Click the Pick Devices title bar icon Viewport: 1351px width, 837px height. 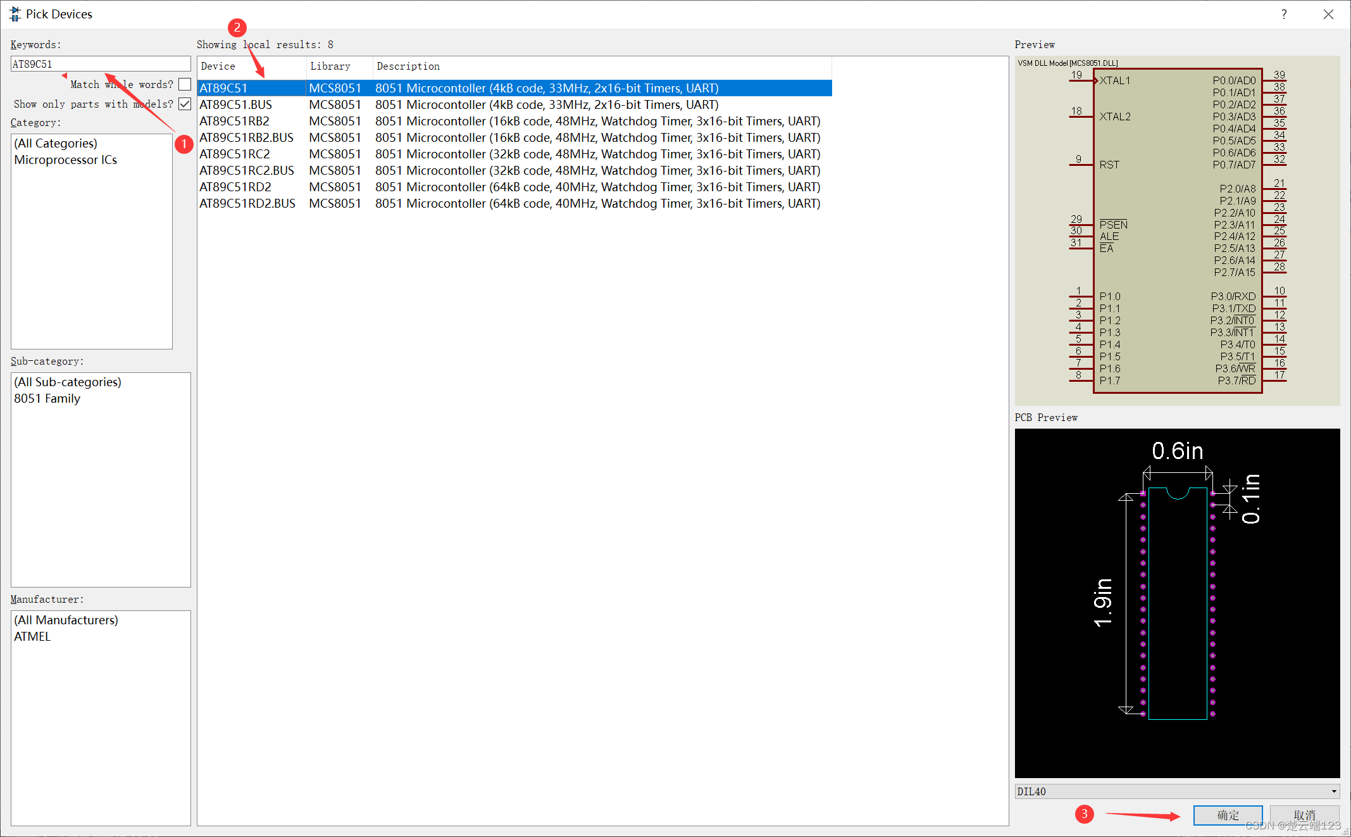[x=15, y=14]
